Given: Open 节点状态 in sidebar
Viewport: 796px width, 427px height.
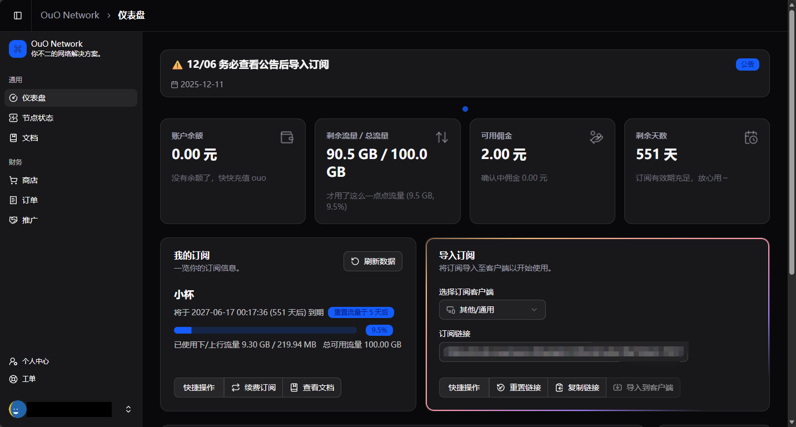Looking at the screenshot, I should (x=38, y=118).
